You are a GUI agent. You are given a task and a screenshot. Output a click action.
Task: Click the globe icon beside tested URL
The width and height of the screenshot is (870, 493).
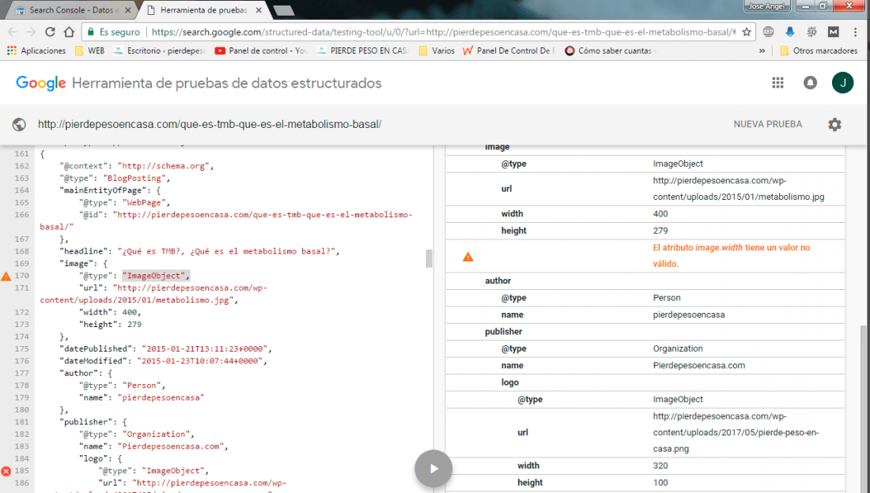tap(19, 124)
